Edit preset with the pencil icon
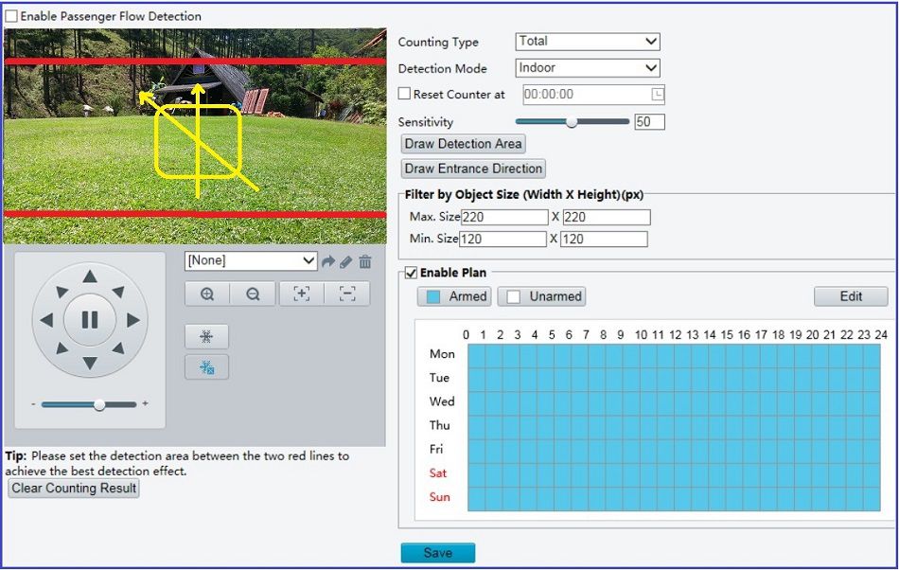899x570 pixels. tap(345, 262)
